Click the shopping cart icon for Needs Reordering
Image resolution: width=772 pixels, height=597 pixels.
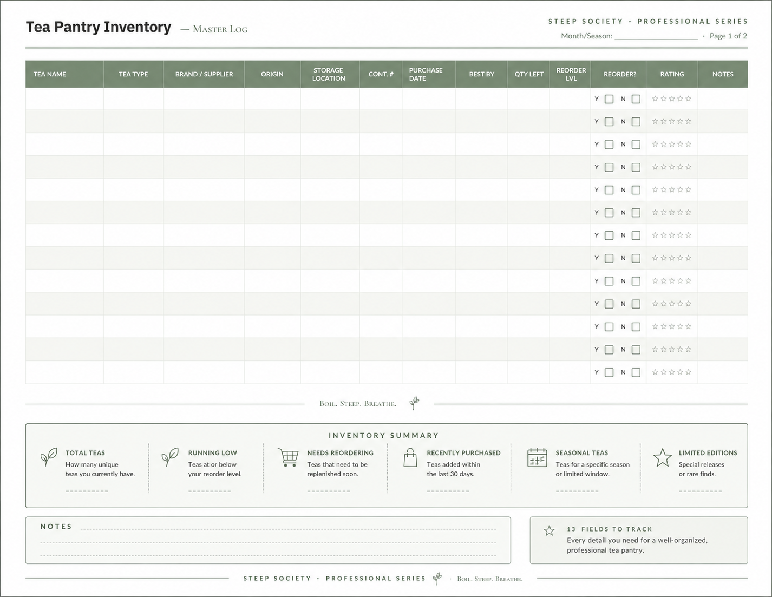288,457
